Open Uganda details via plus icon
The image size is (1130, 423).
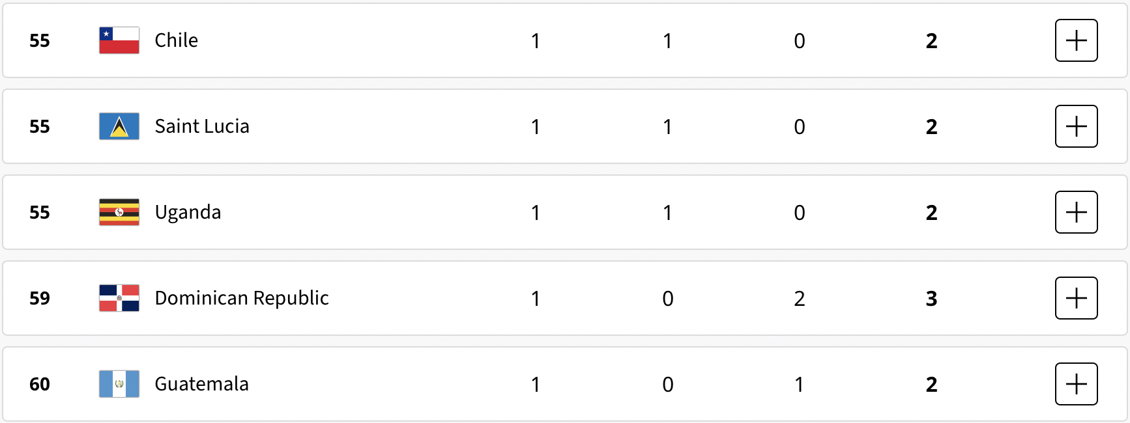(1076, 212)
